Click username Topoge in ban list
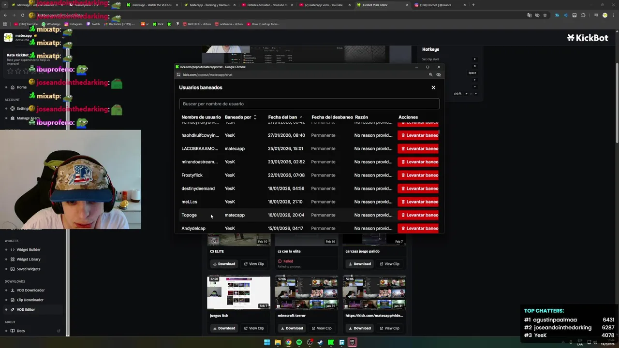Viewport: 619px width, 348px height. pos(189,215)
